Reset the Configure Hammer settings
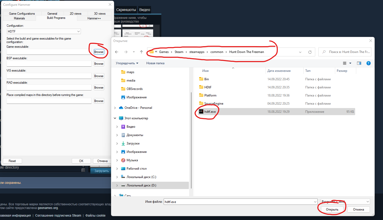The image size is (383, 220). [x=12, y=161]
